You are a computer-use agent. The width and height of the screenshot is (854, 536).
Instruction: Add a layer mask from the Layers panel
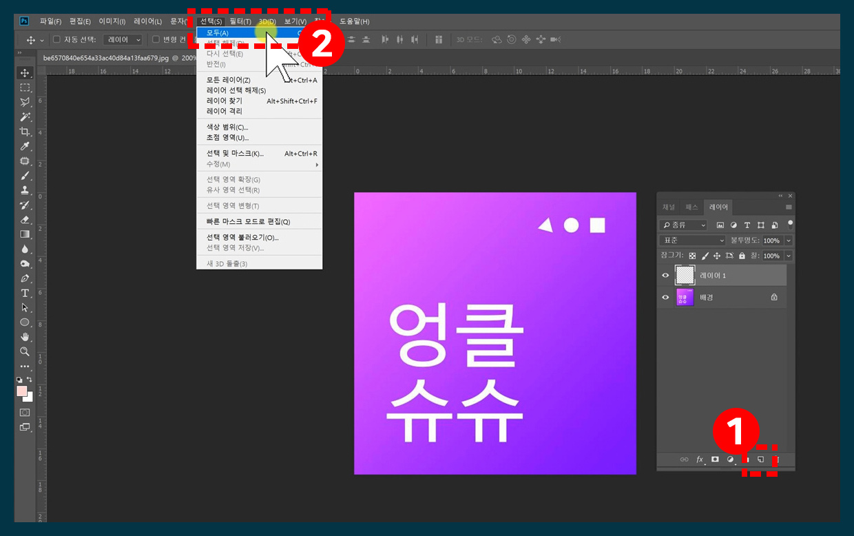[x=715, y=460]
